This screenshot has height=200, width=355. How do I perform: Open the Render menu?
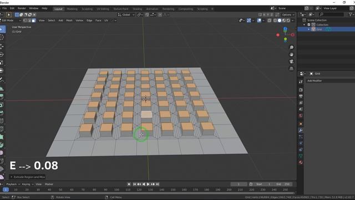tap(22, 8)
